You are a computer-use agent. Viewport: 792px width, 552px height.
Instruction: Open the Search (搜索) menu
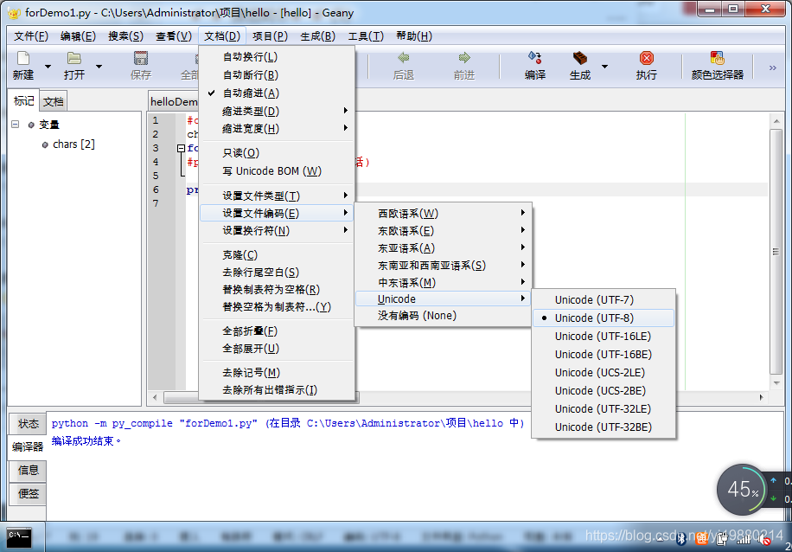tap(125, 36)
